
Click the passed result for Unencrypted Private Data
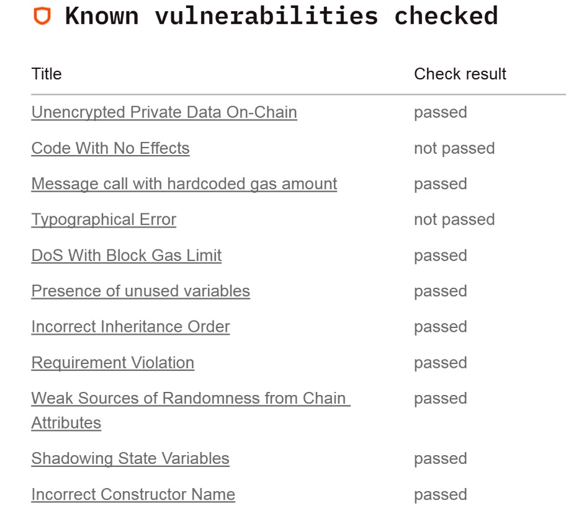click(440, 112)
